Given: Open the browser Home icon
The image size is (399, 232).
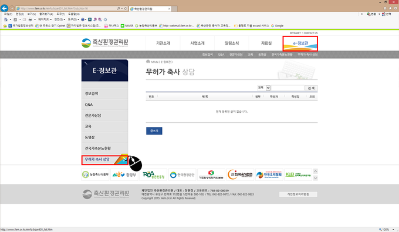Looking at the screenshot, I should 385,8.
